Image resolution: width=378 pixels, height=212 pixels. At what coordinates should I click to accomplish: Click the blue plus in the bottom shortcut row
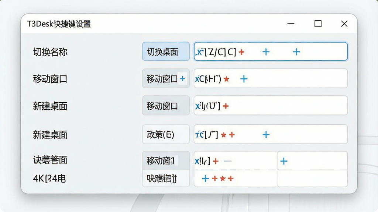pos(205,179)
